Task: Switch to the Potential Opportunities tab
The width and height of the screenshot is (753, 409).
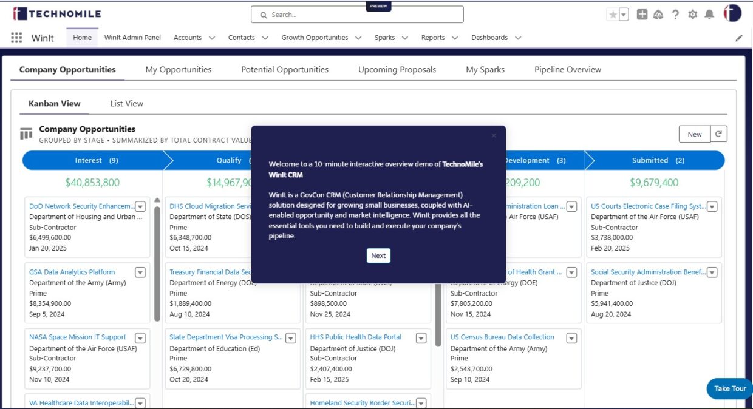Action: (285, 70)
